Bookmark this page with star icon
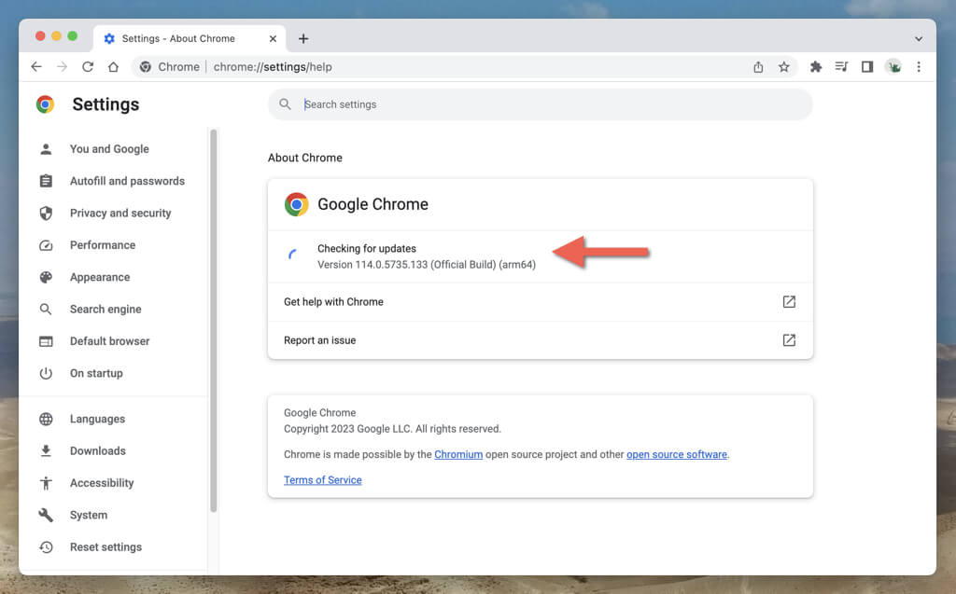This screenshot has height=594, width=956. 784,67
